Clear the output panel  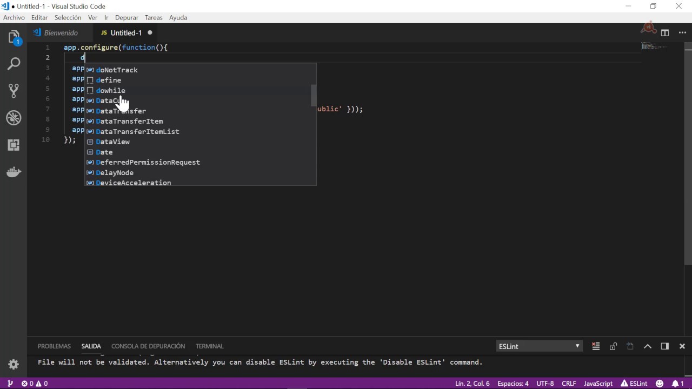pyautogui.click(x=596, y=346)
